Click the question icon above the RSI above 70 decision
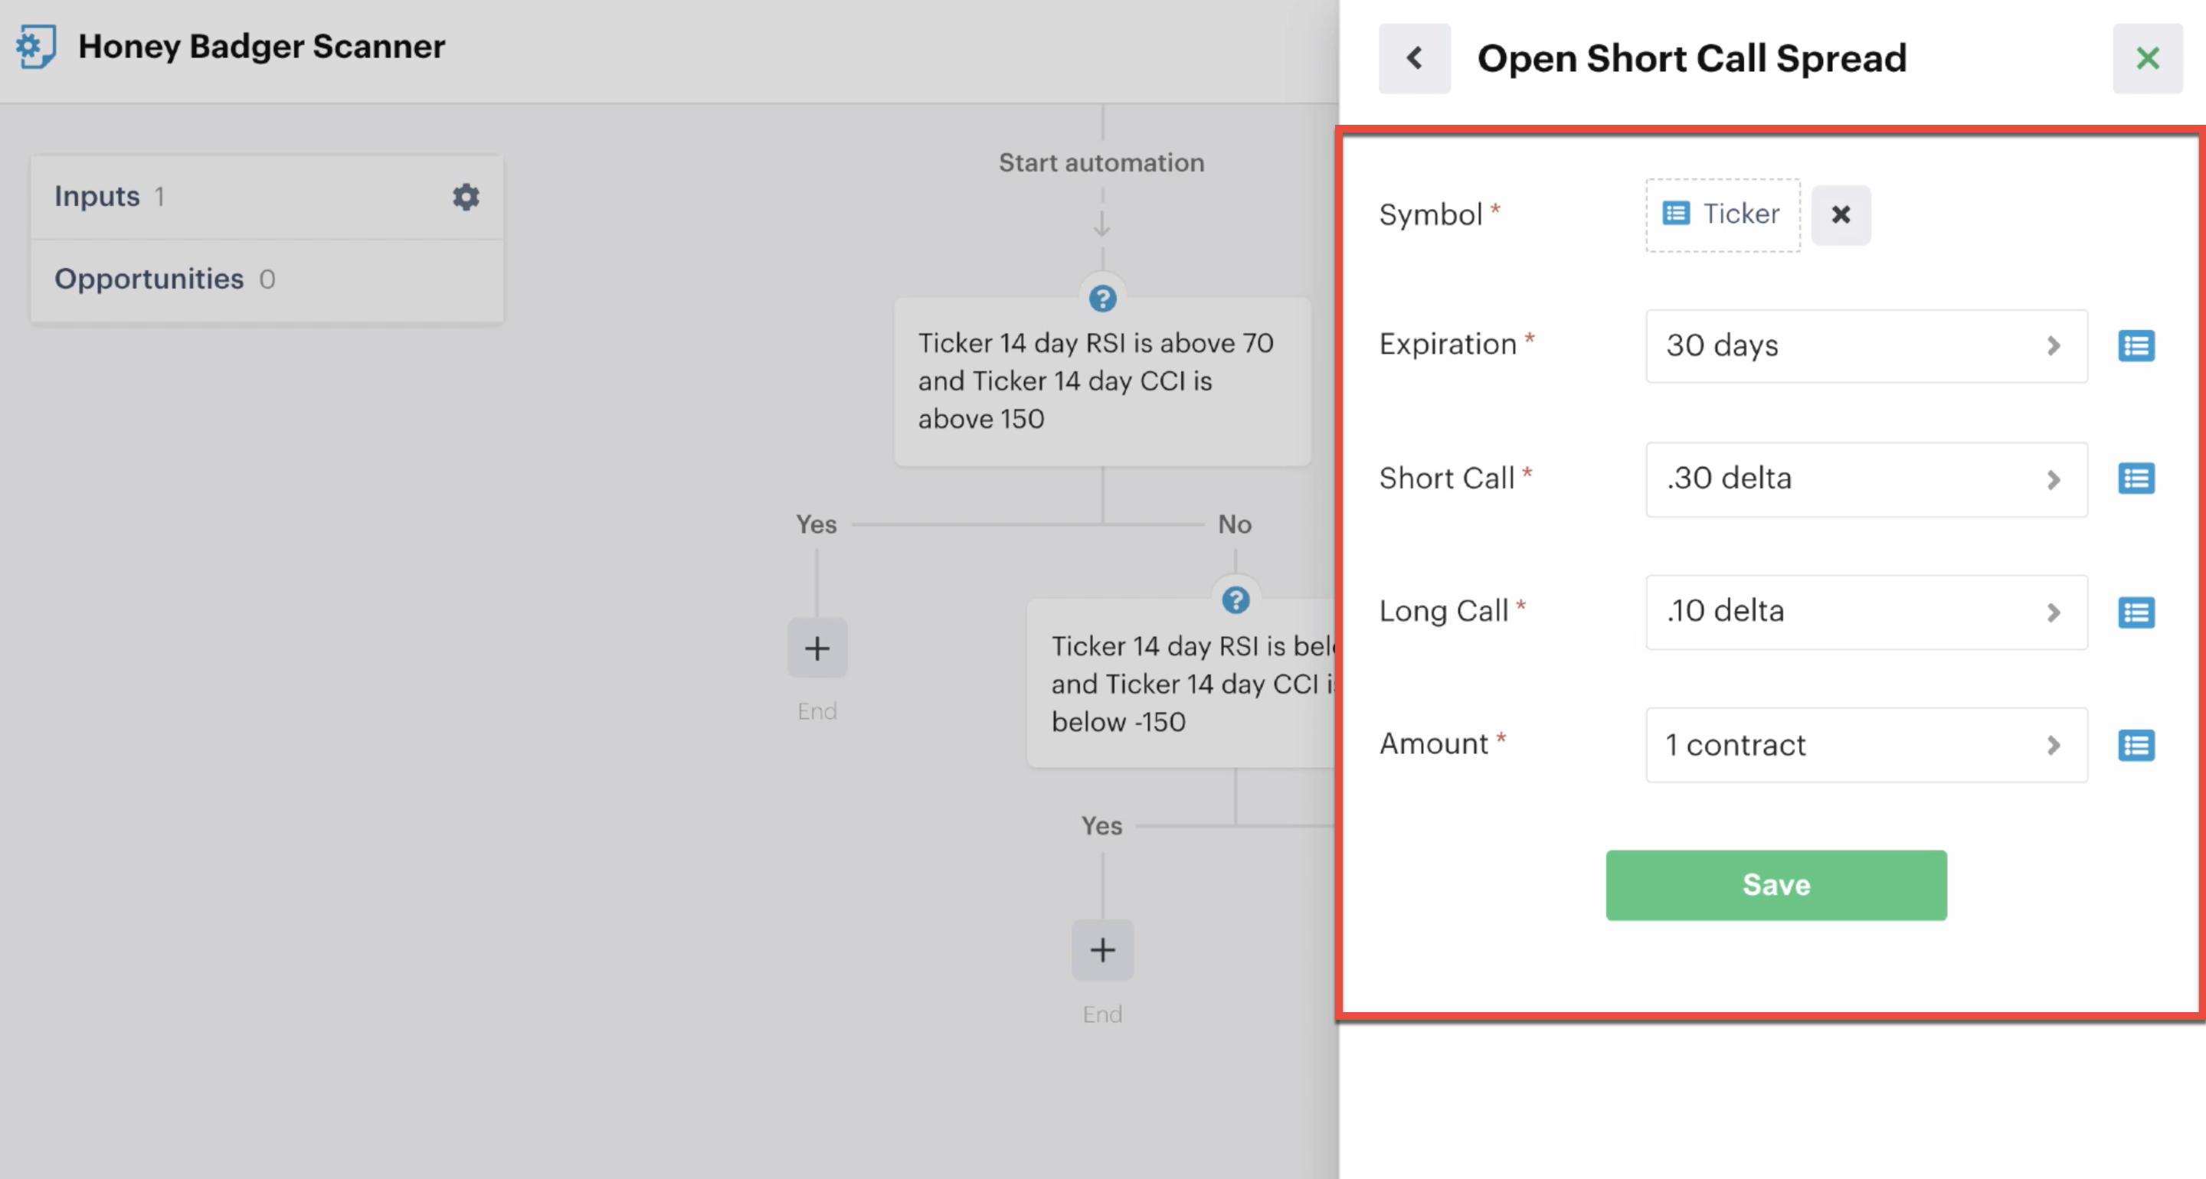2206x1179 pixels. pos(1102,299)
